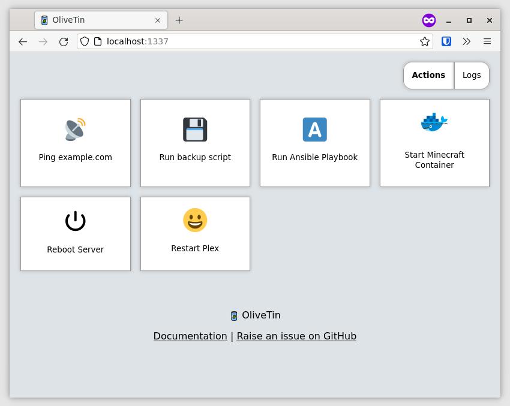This screenshot has width=510, height=406.
Task: Open the Documentation link
Action: [x=190, y=336]
